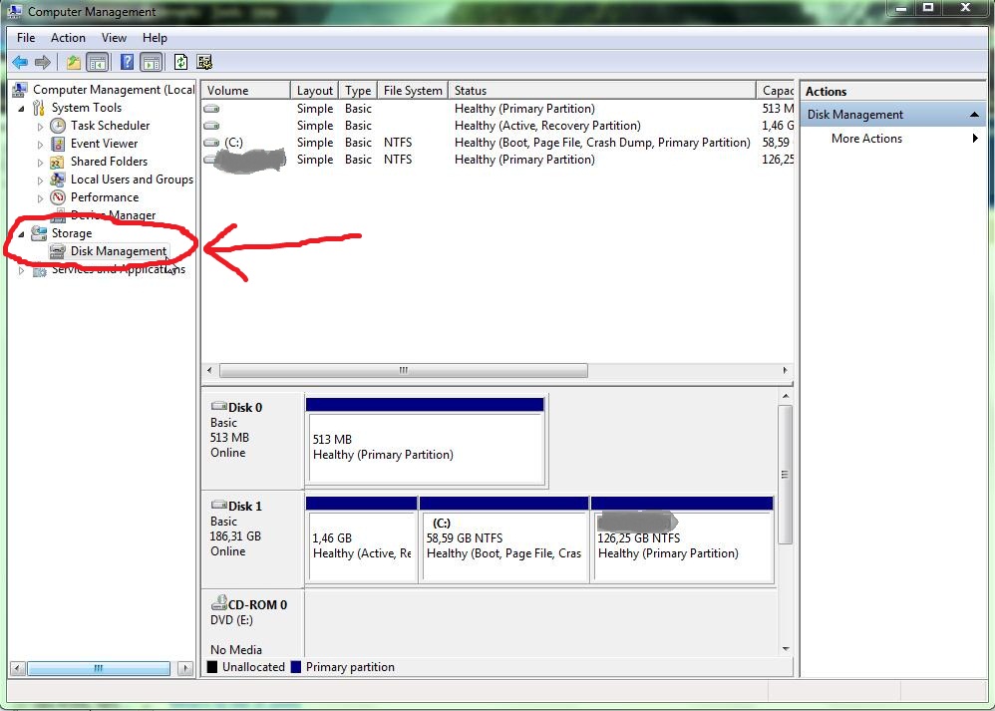Expand the Shared Folders node
Screen dimensions: 995x711
40,163
